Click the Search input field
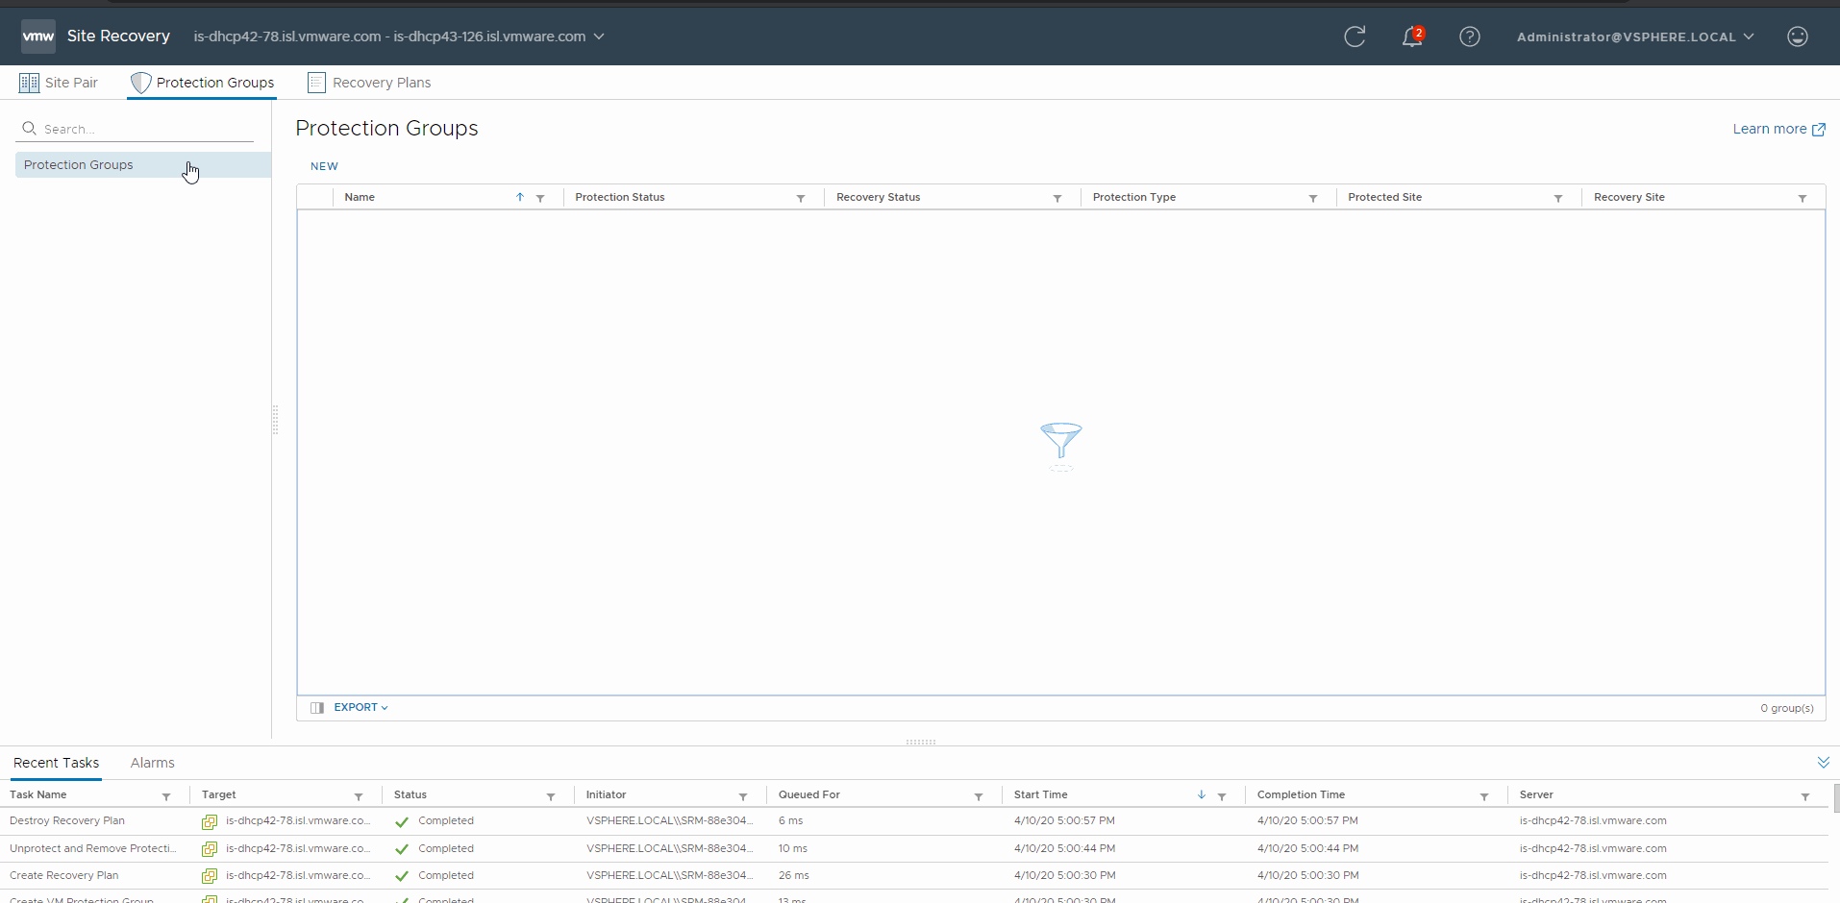The image size is (1840, 903). click(x=144, y=129)
